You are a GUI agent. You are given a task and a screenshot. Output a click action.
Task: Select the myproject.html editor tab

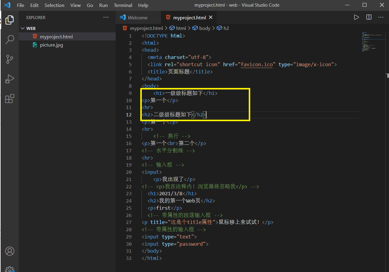pos(189,18)
